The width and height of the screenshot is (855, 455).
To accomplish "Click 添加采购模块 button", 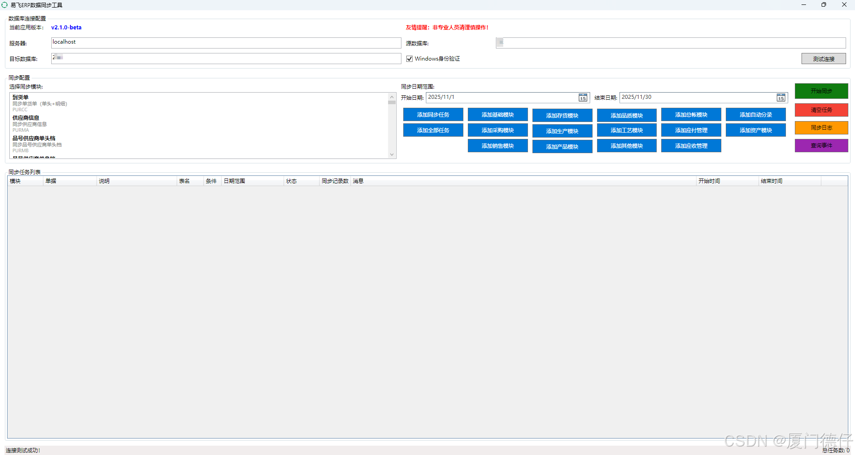I will [498, 130].
